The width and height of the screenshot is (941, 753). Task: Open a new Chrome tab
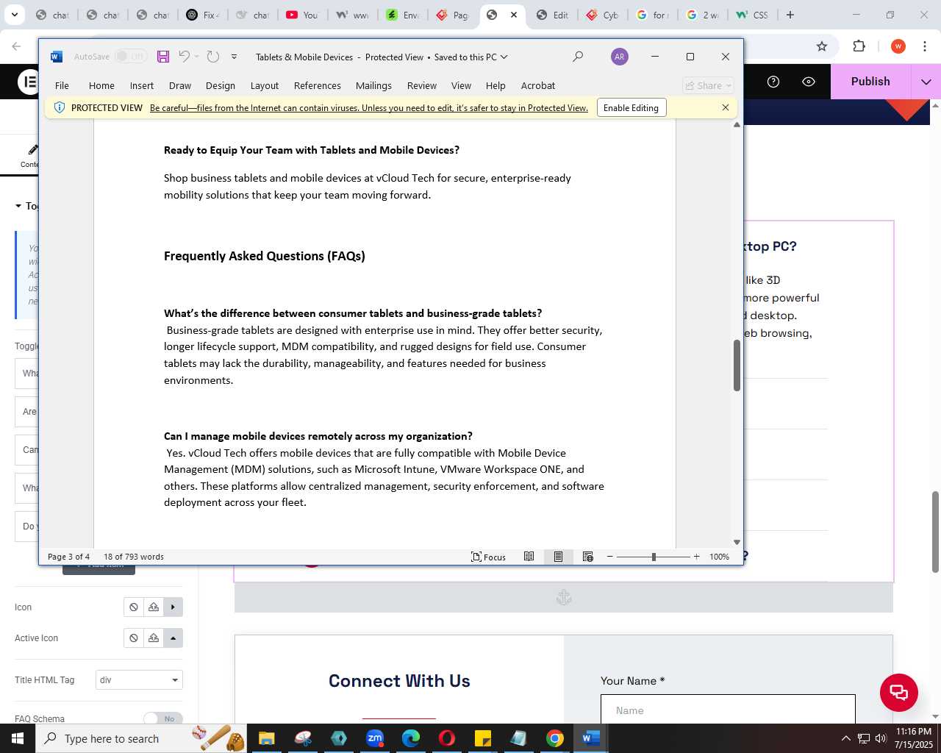790,15
